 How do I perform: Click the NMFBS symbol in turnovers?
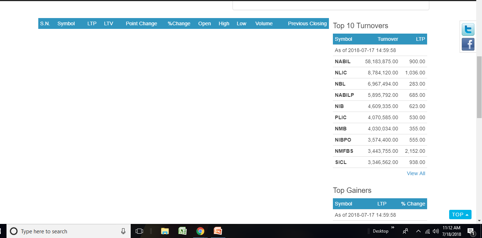(x=344, y=151)
